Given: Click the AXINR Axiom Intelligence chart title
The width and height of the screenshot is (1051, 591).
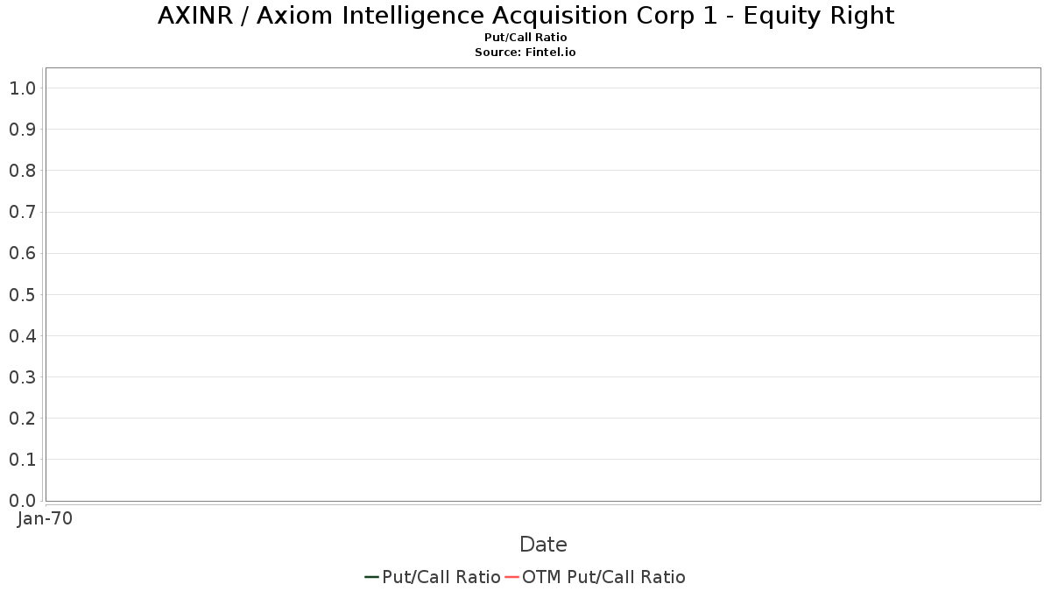Looking at the screenshot, I should coord(525,16).
